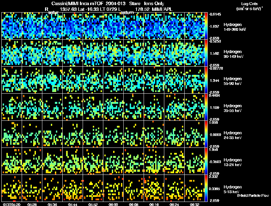Click the -1.637 colorbar midpoint value

pos(214,26)
